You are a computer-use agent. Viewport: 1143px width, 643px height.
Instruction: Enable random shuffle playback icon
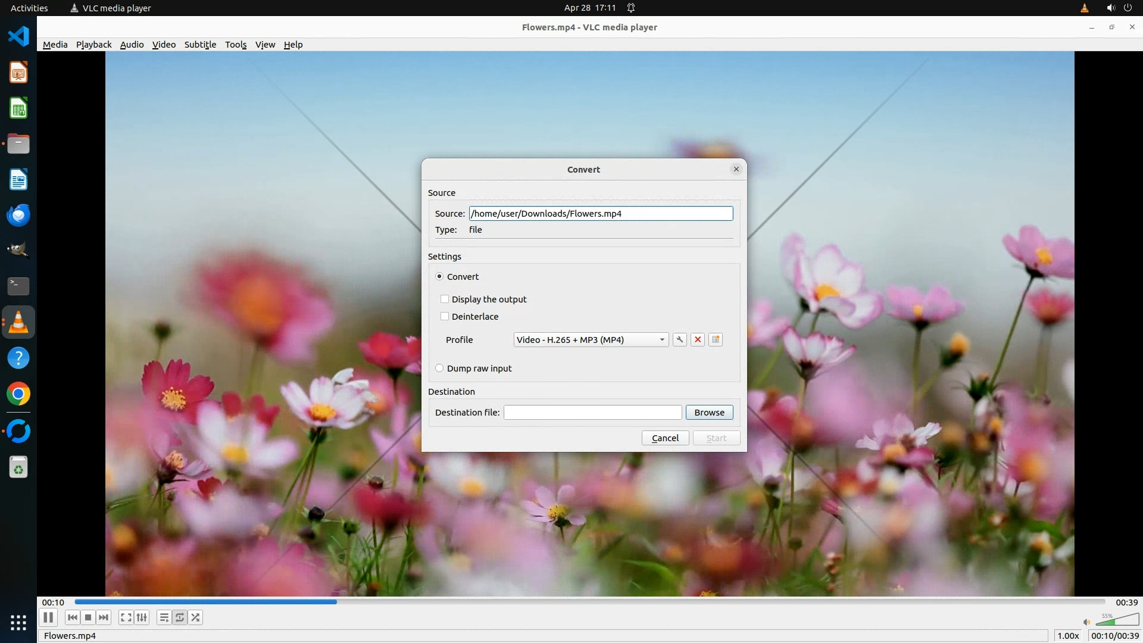click(196, 617)
